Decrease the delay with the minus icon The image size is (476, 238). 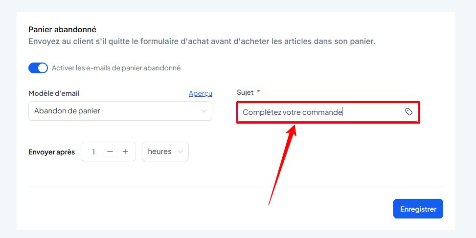coord(110,151)
